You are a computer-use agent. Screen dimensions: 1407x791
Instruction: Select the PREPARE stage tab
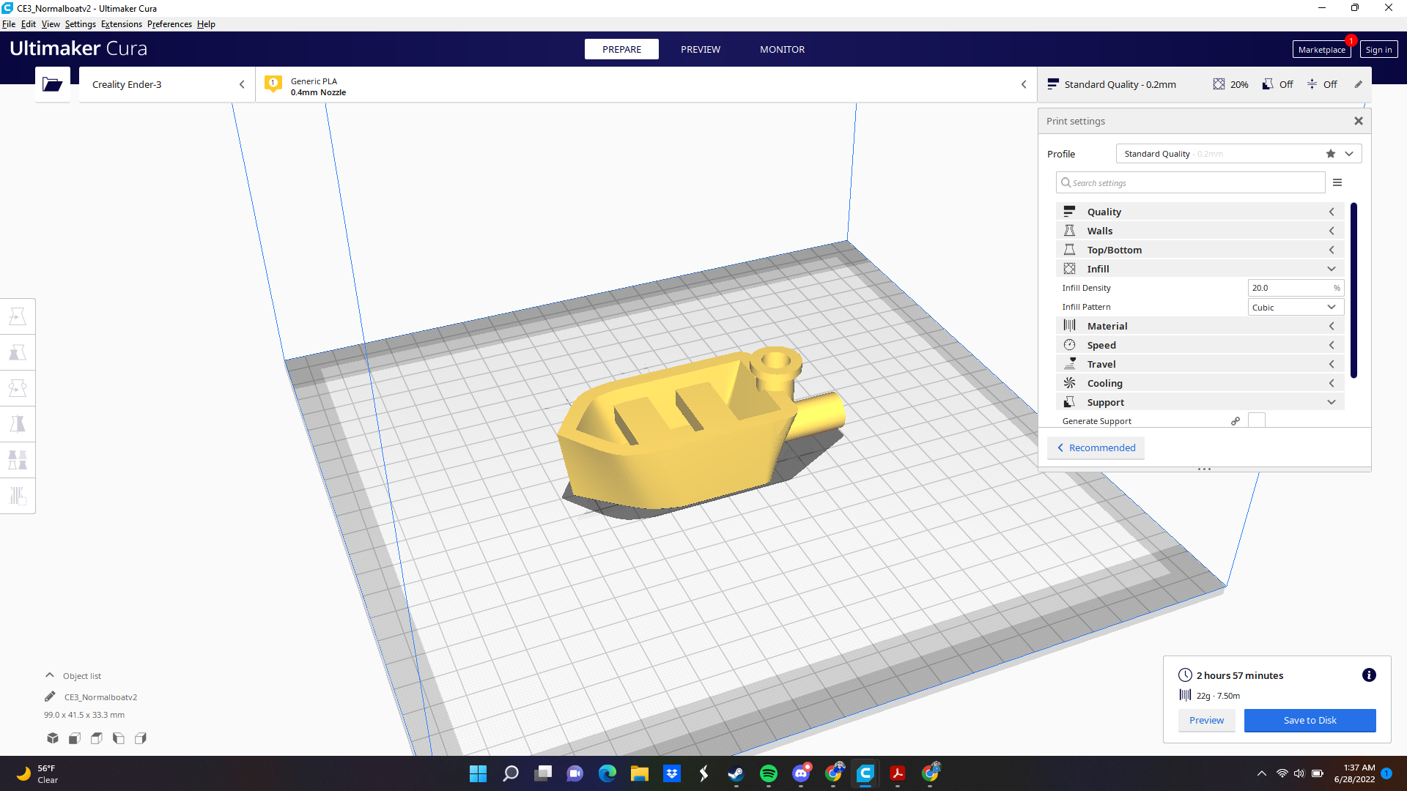coord(621,49)
